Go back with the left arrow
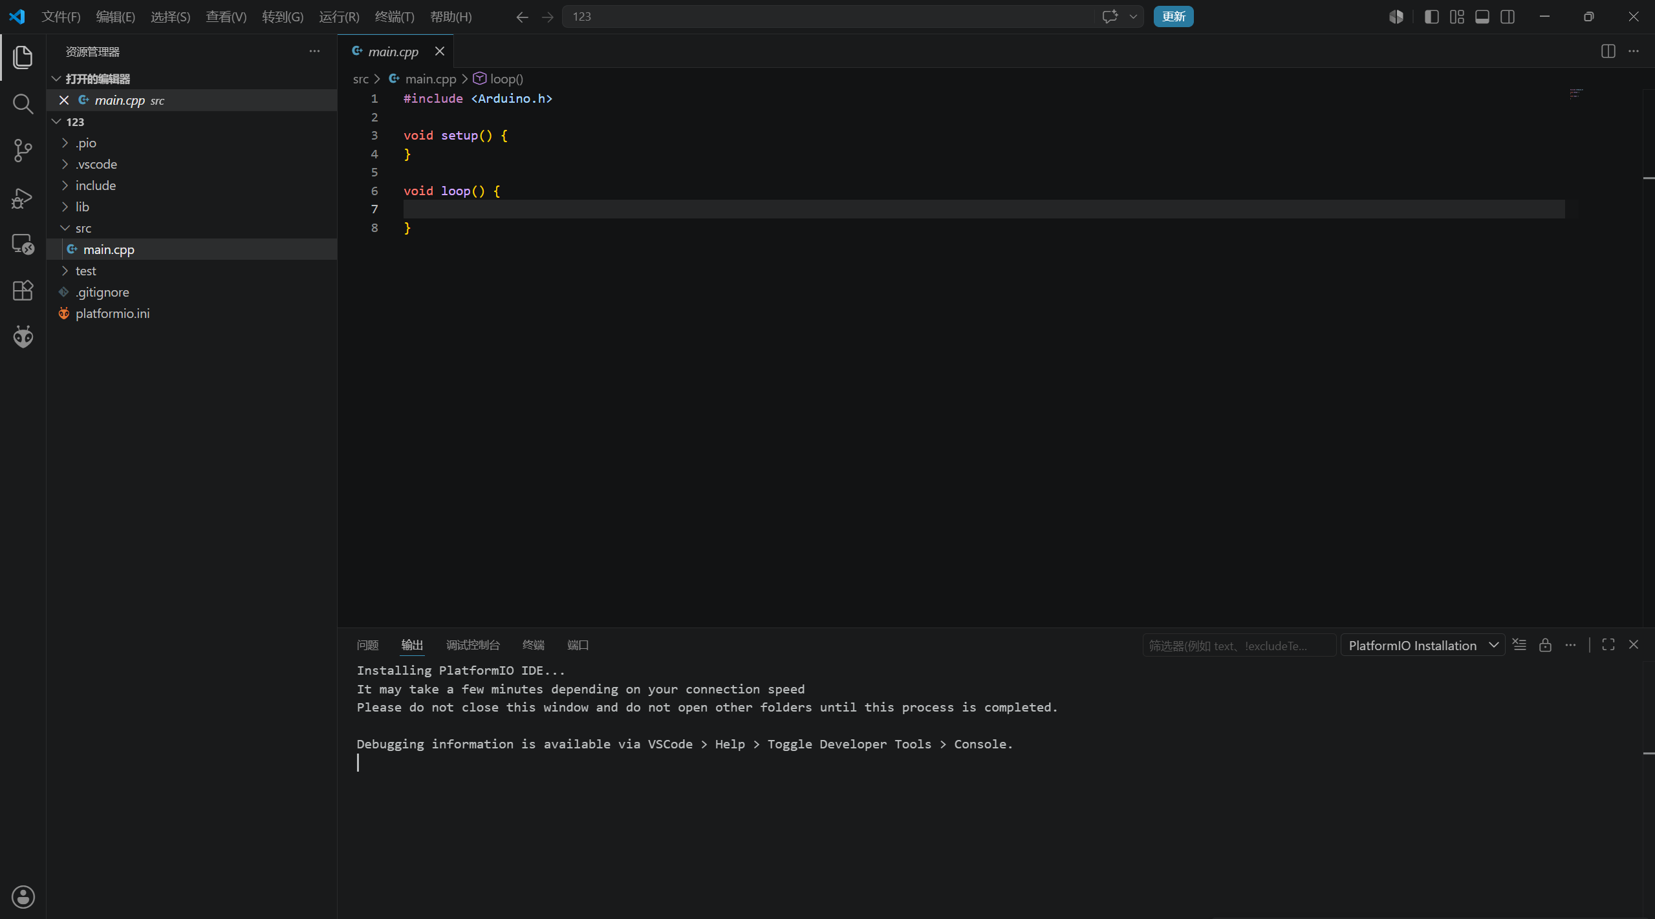 522,17
